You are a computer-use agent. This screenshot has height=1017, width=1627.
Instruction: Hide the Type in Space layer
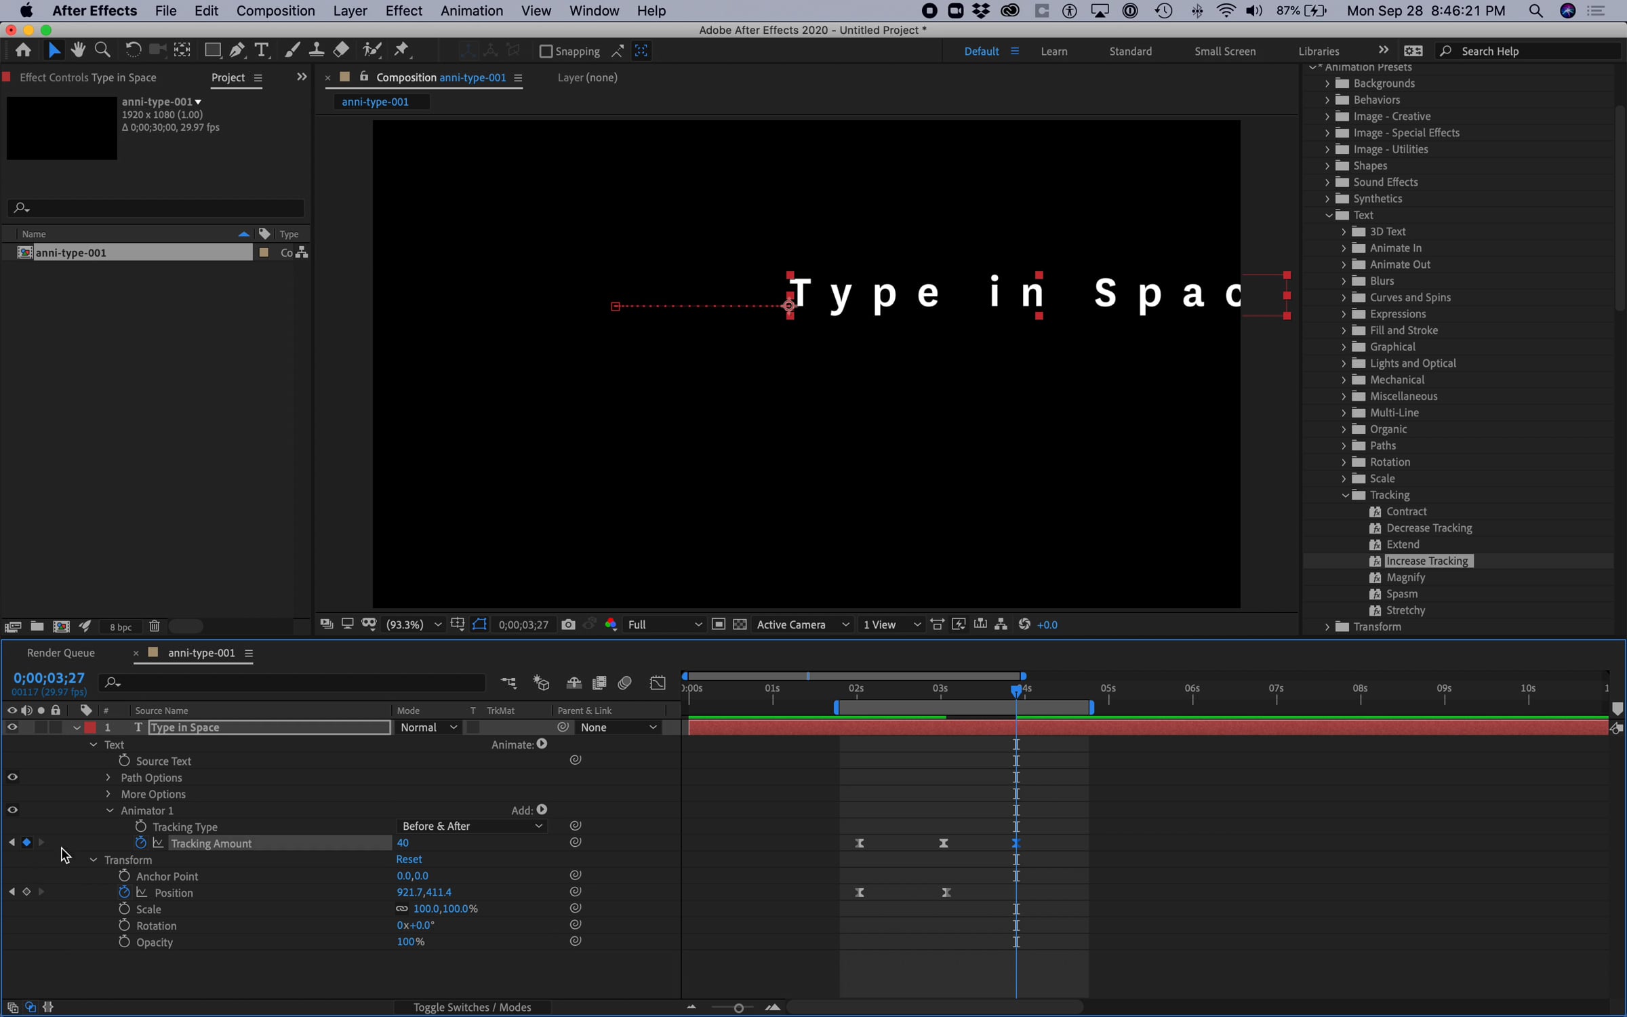point(12,727)
